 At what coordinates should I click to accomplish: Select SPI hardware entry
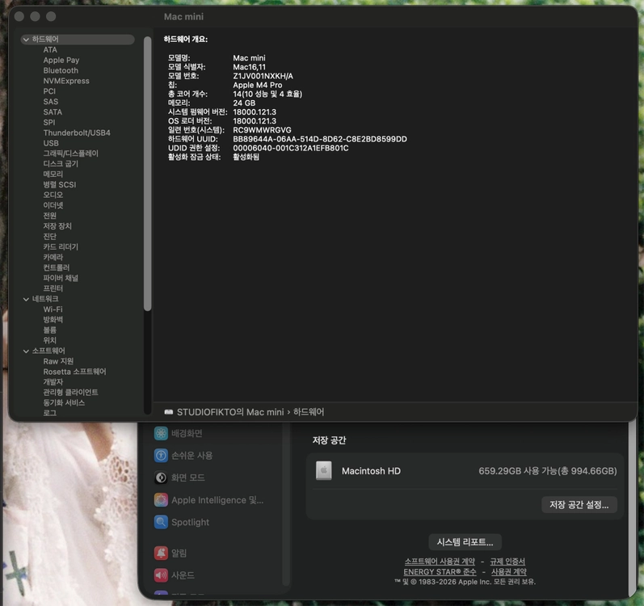[x=48, y=122]
